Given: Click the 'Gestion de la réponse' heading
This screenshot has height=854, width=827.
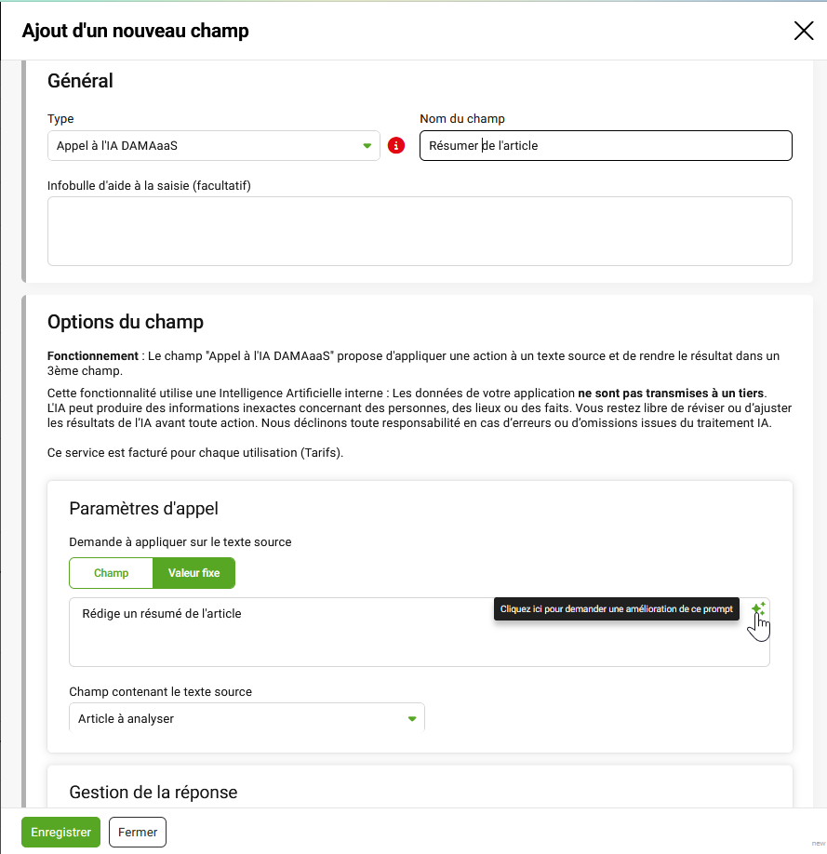Looking at the screenshot, I should pyautogui.click(x=153, y=792).
